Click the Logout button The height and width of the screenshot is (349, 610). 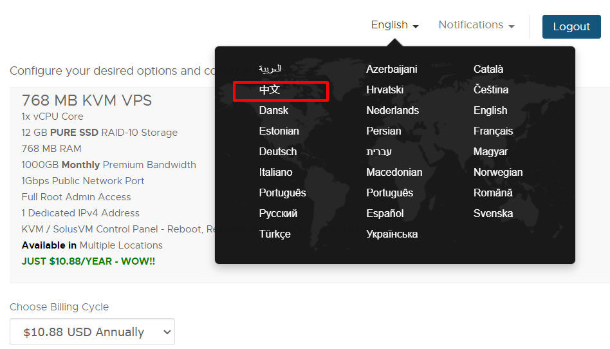point(571,26)
